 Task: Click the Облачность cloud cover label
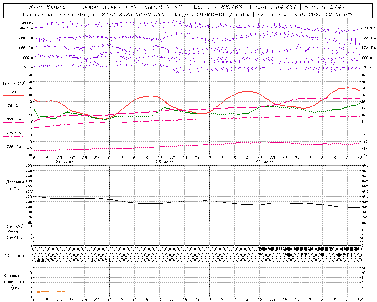[15, 256]
